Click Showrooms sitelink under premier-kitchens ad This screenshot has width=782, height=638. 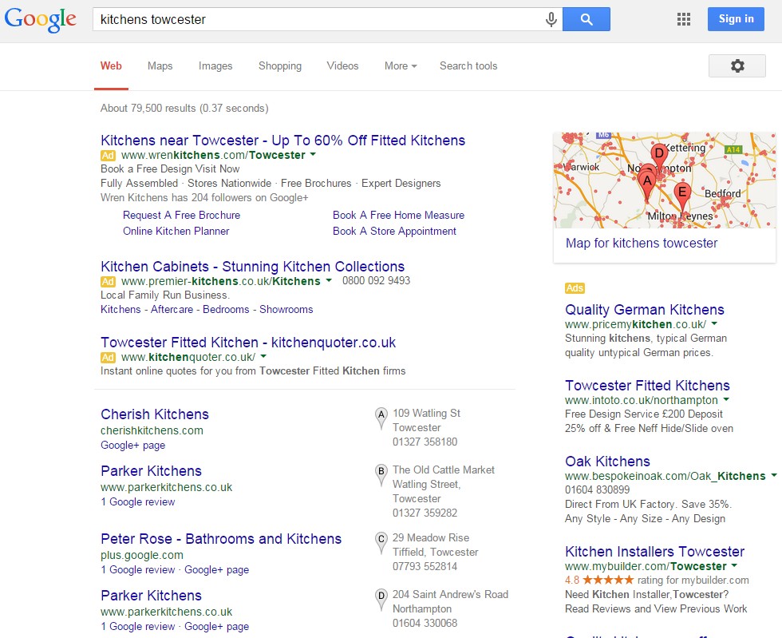(x=286, y=310)
